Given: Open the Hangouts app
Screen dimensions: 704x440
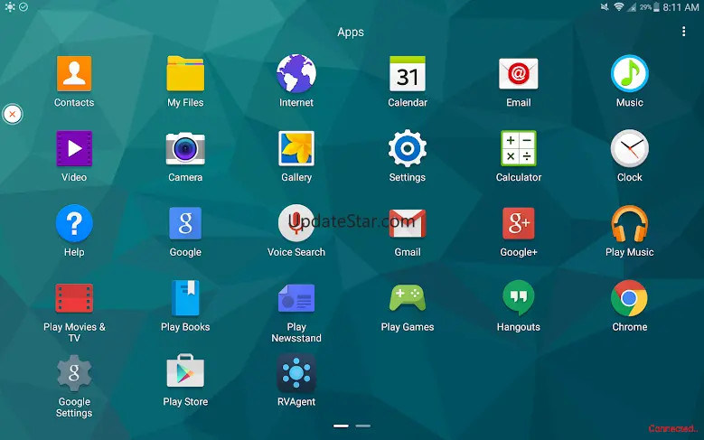Looking at the screenshot, I should (519, 298).
